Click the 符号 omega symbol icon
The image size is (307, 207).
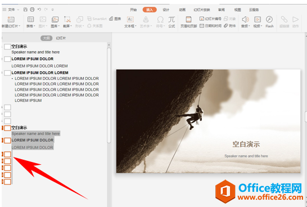point(160,19)
